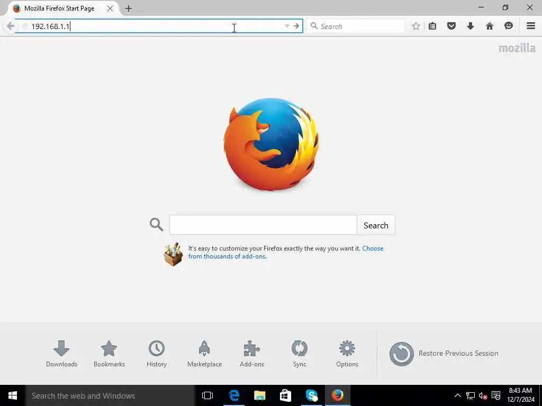Click the start page search box

263,225
